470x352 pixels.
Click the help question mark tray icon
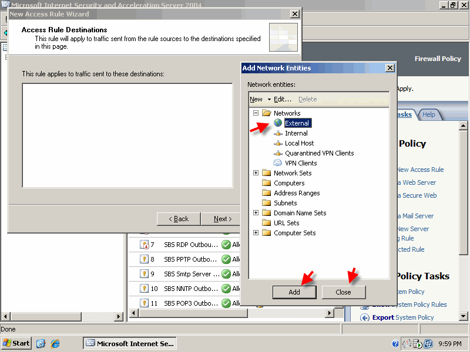(395, 344)
